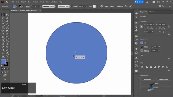This screenshot has height=97, width=173.
Task: Click the Recolor button
Action: (156, 88)
